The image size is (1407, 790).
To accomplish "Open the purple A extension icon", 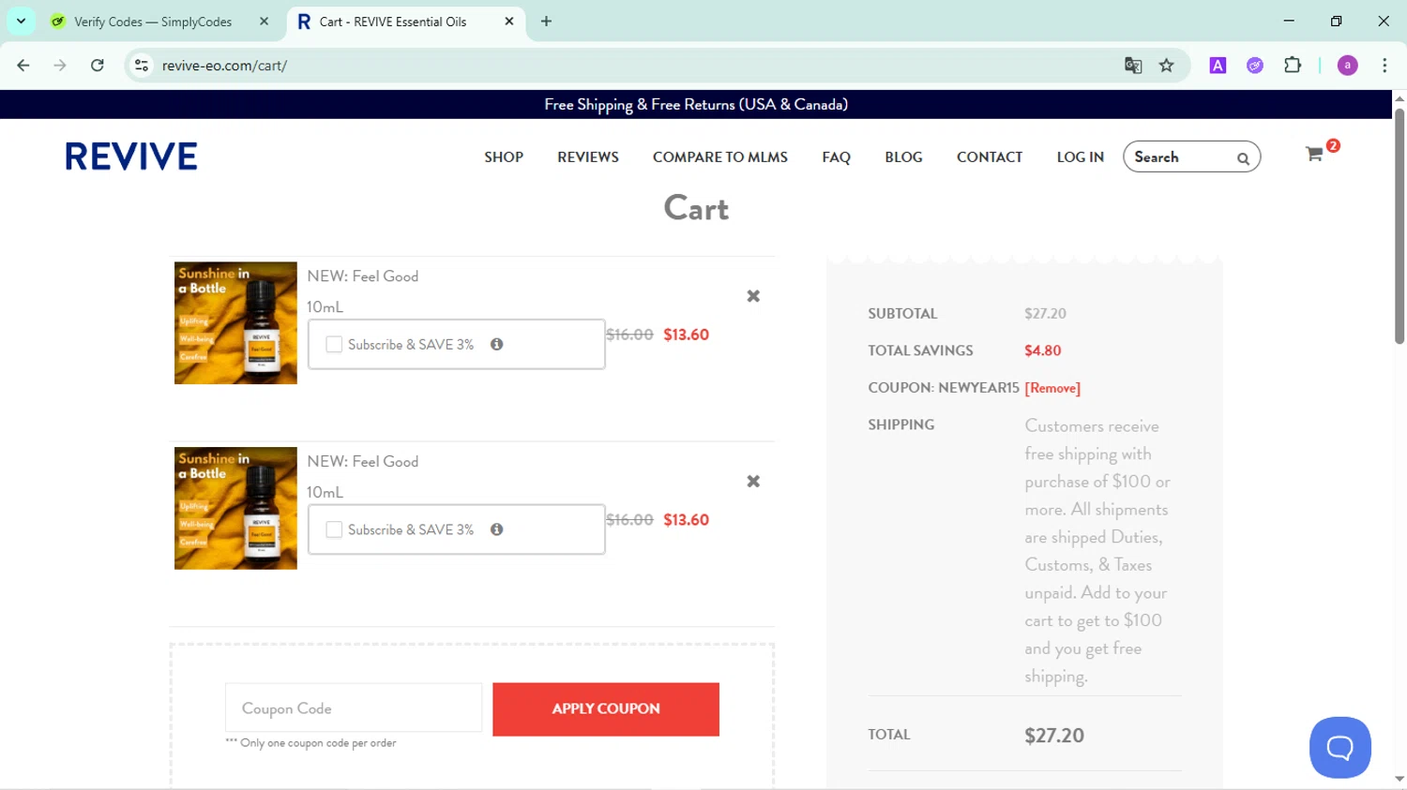I will tap(1218, 66).
